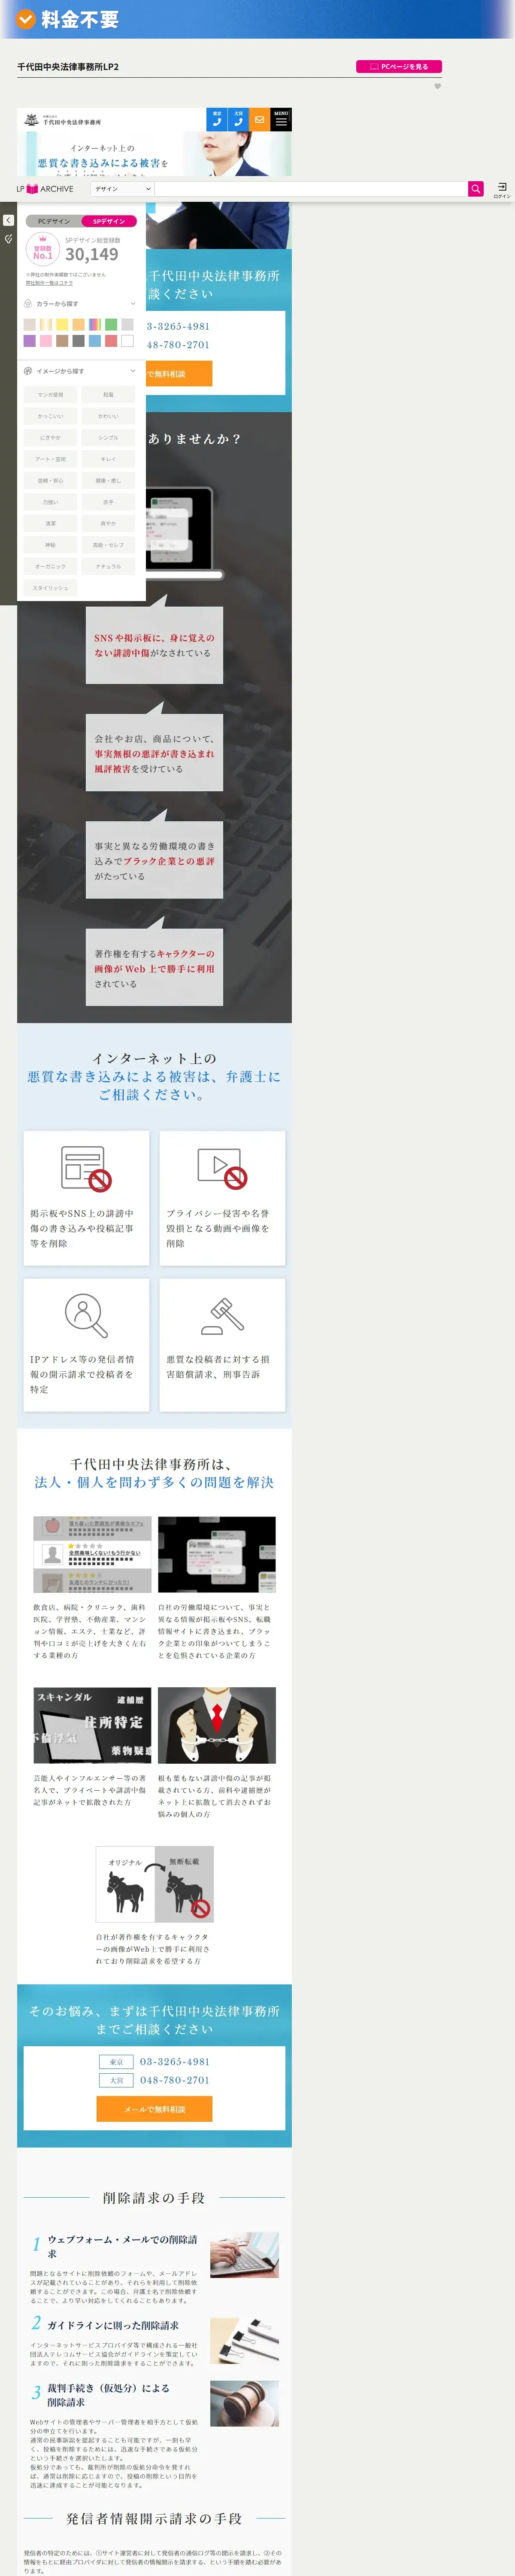Select the かわいい tag
Screen dimensions: 515x2576
pos(108,416)
